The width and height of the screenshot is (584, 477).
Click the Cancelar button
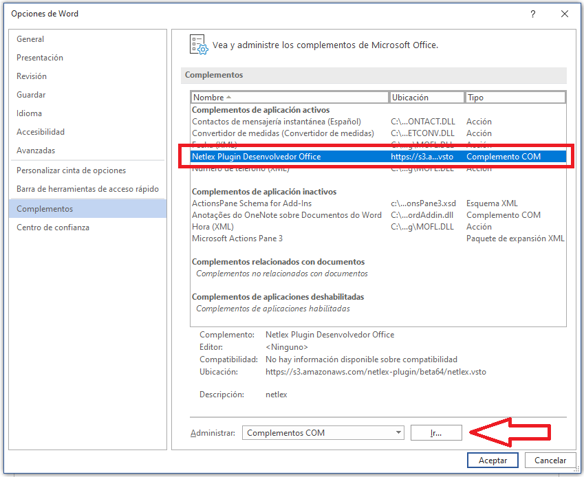550,461
